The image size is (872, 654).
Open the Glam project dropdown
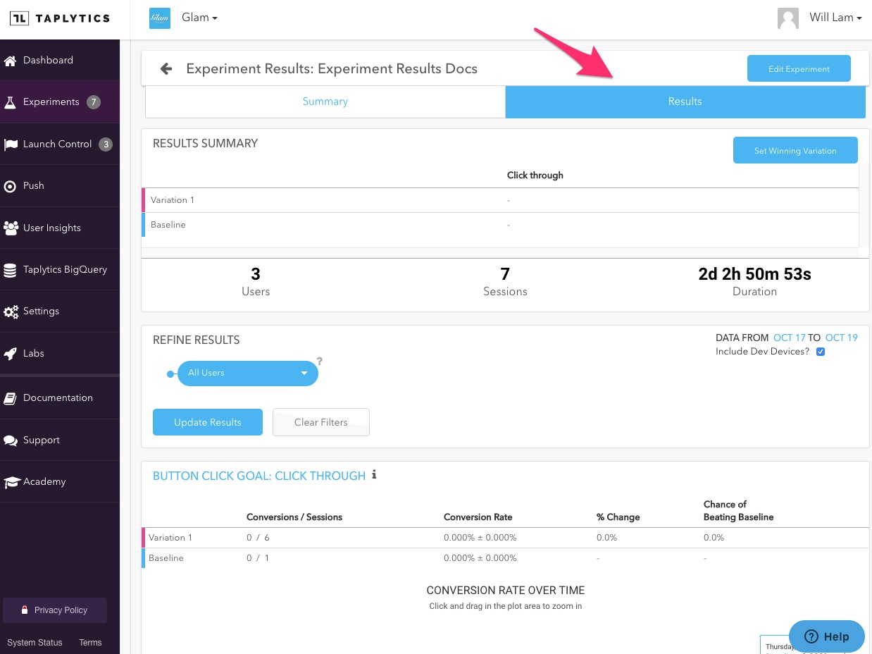(199, 18)
